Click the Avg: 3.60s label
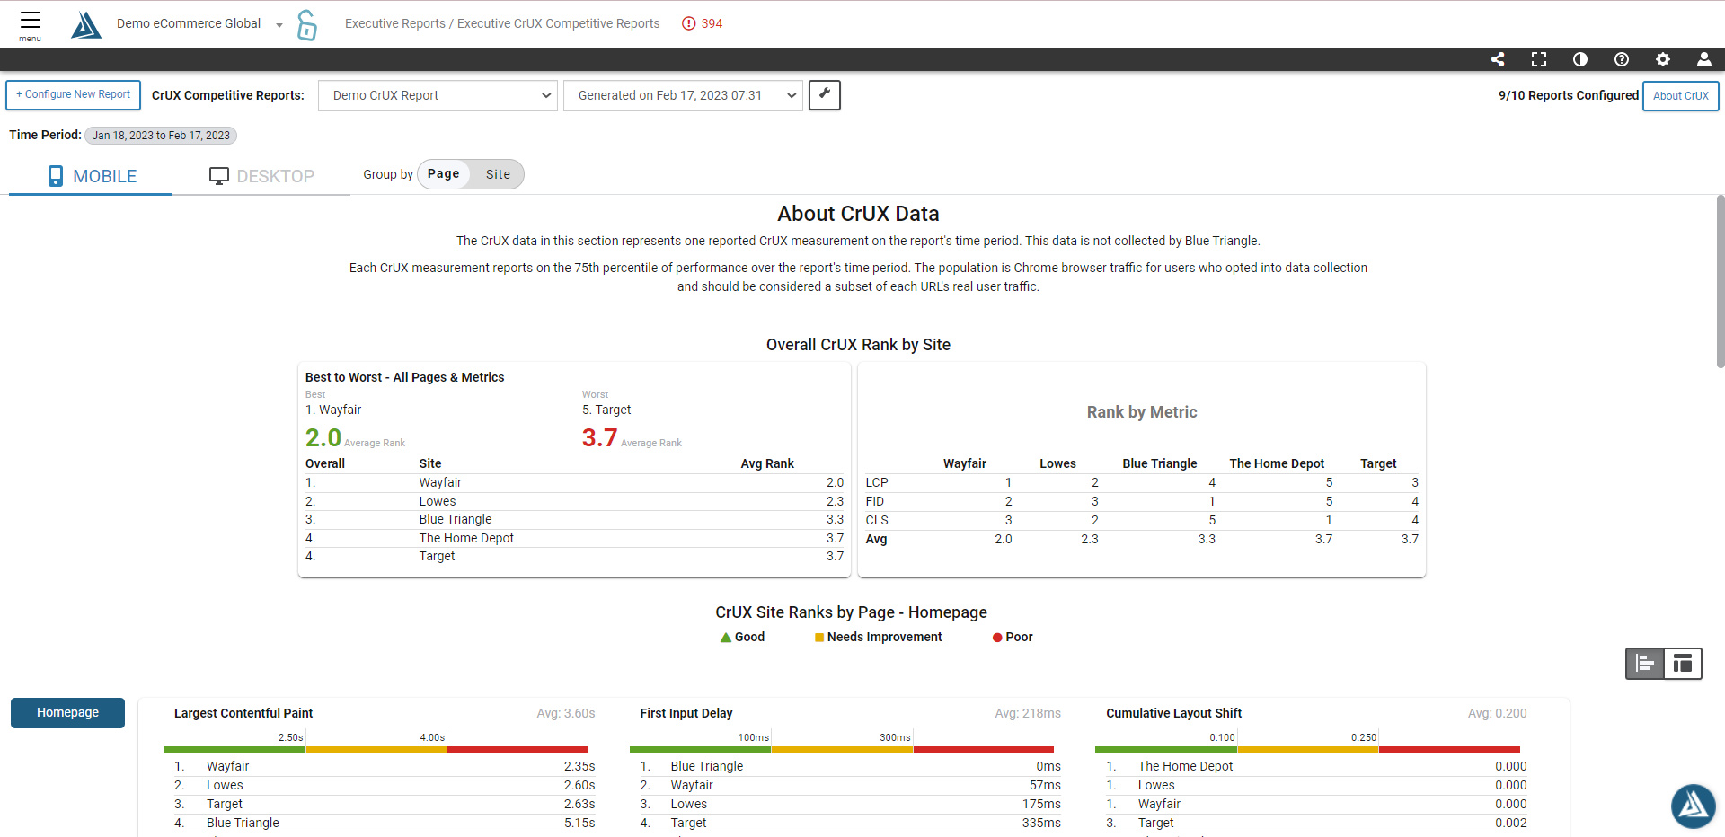The image size is (1725, 837). 566,713
